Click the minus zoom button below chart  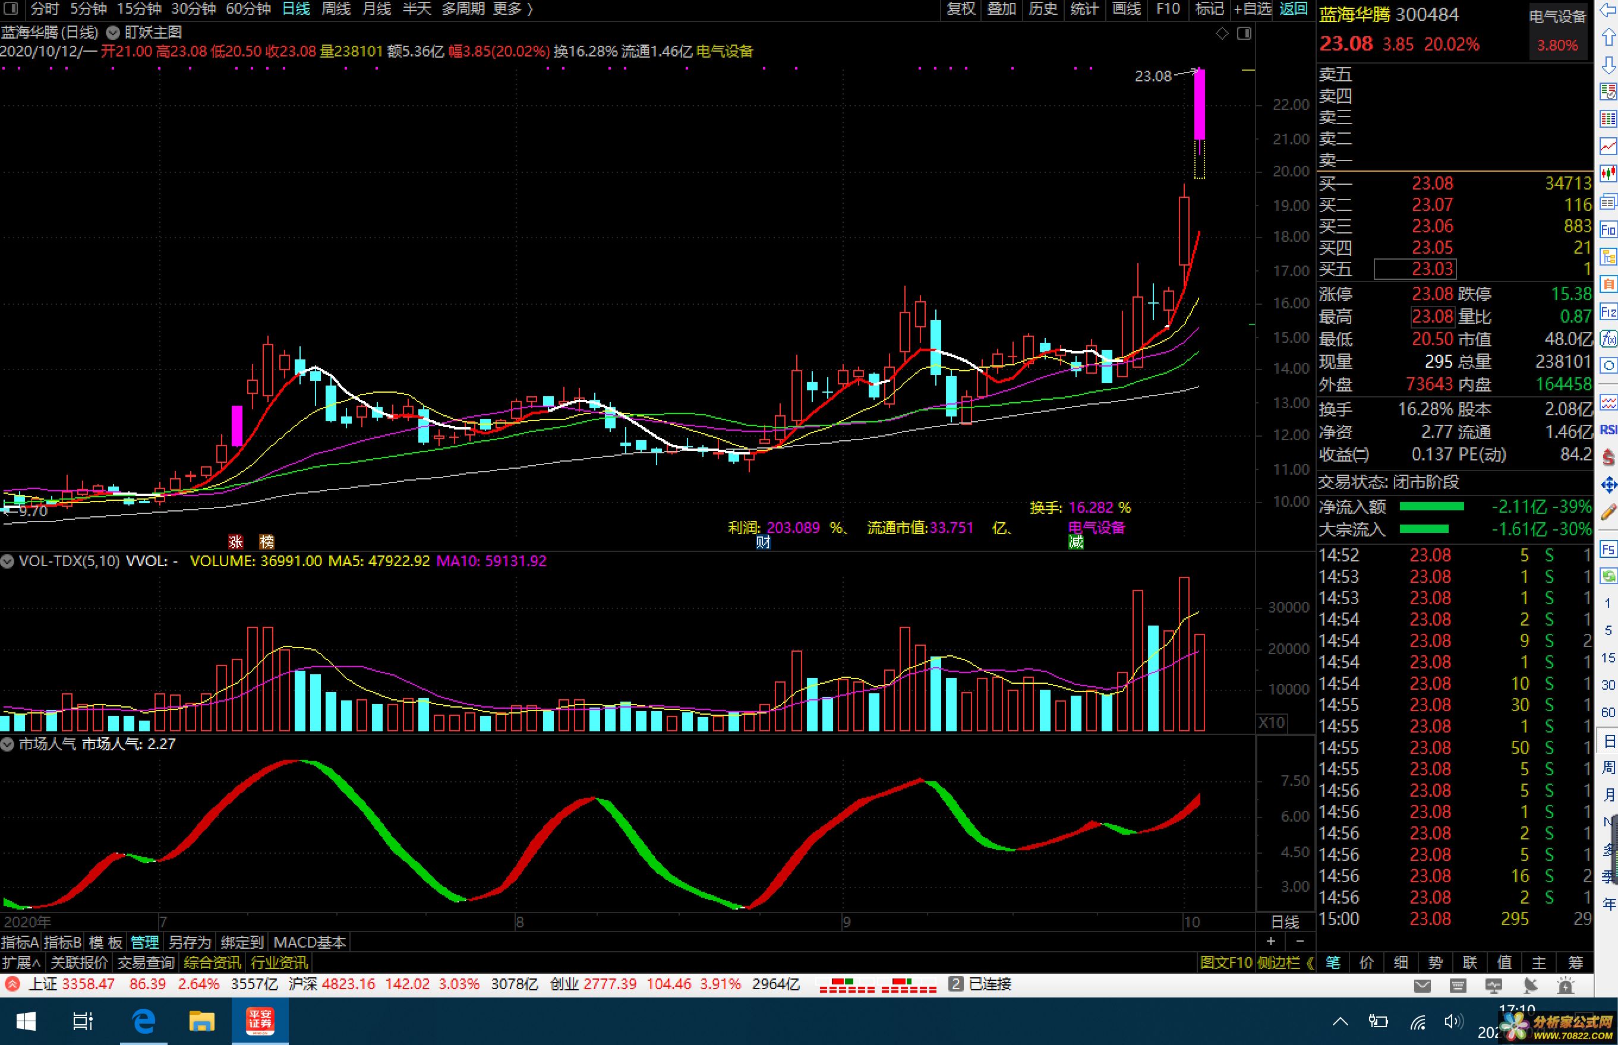1300,941
